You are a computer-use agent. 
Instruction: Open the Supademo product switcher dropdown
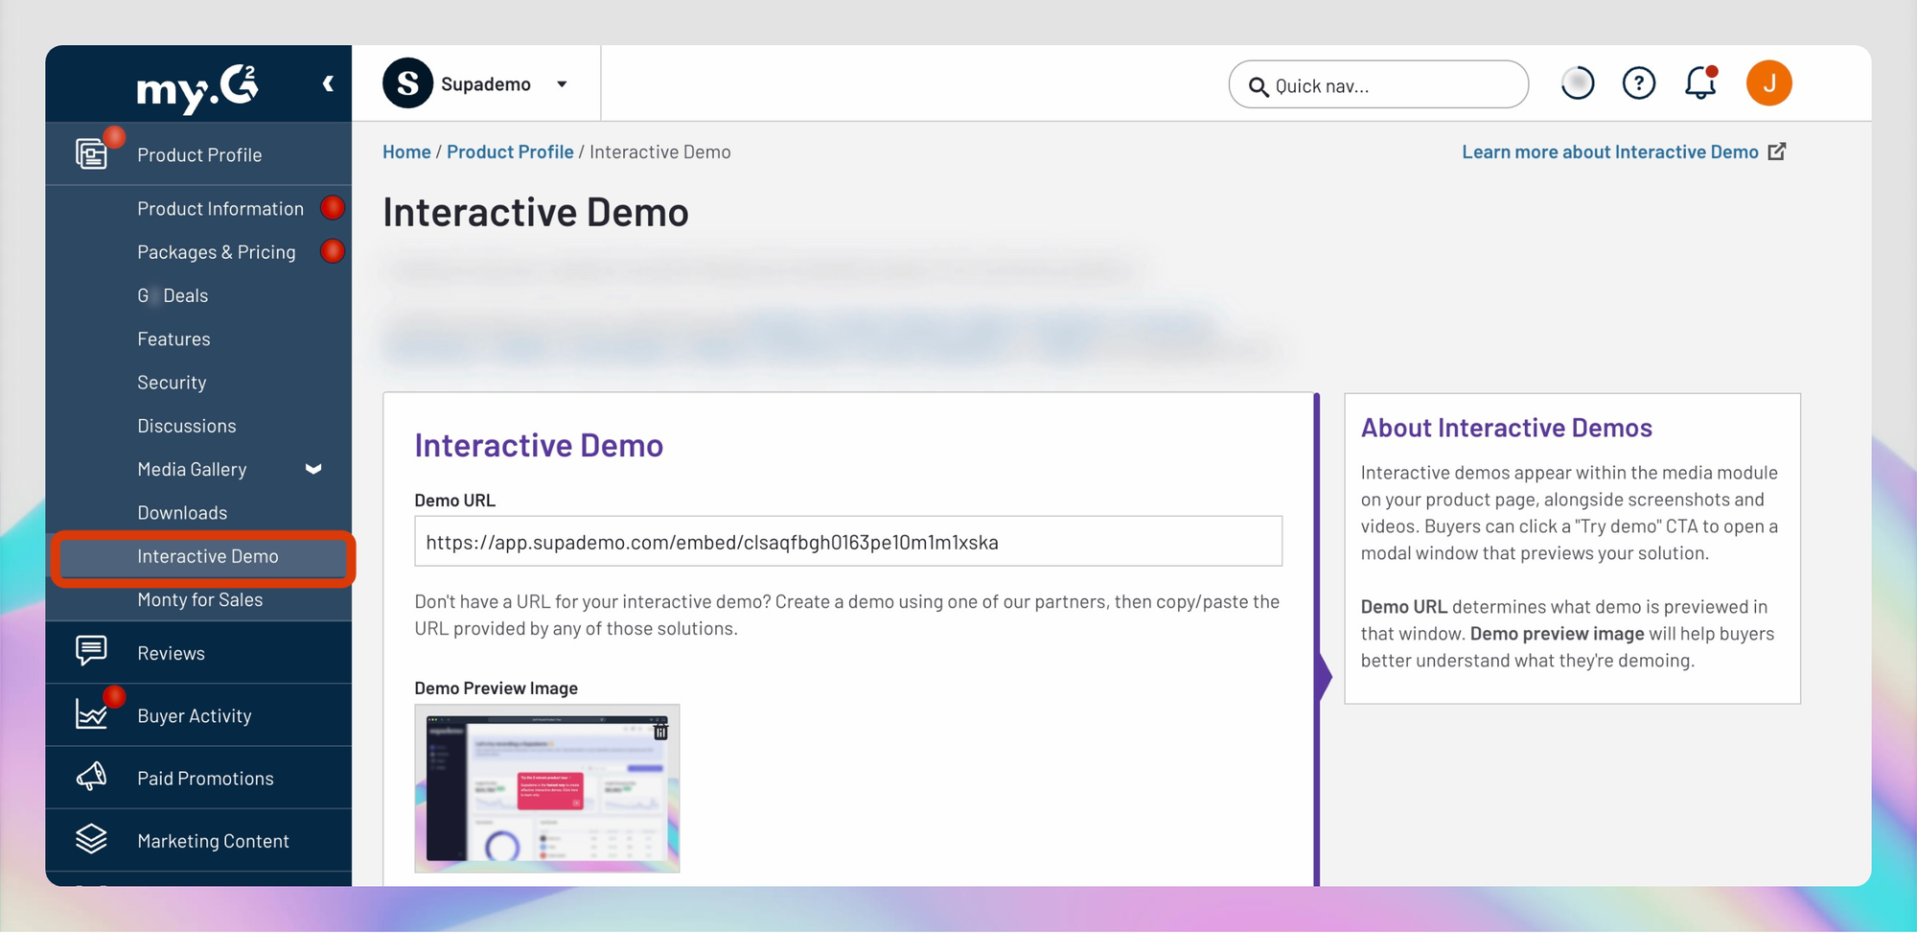click(562, 84)
